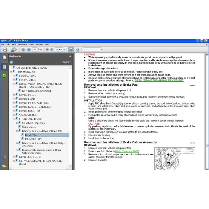Expand the BRAKE BOOSTER bookmark
This screenshot has width=209, height=209.
14,111
